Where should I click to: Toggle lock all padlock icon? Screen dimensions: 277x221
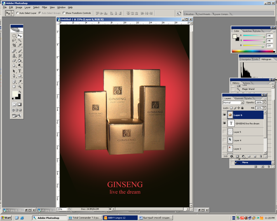click(x=242, y=108)
